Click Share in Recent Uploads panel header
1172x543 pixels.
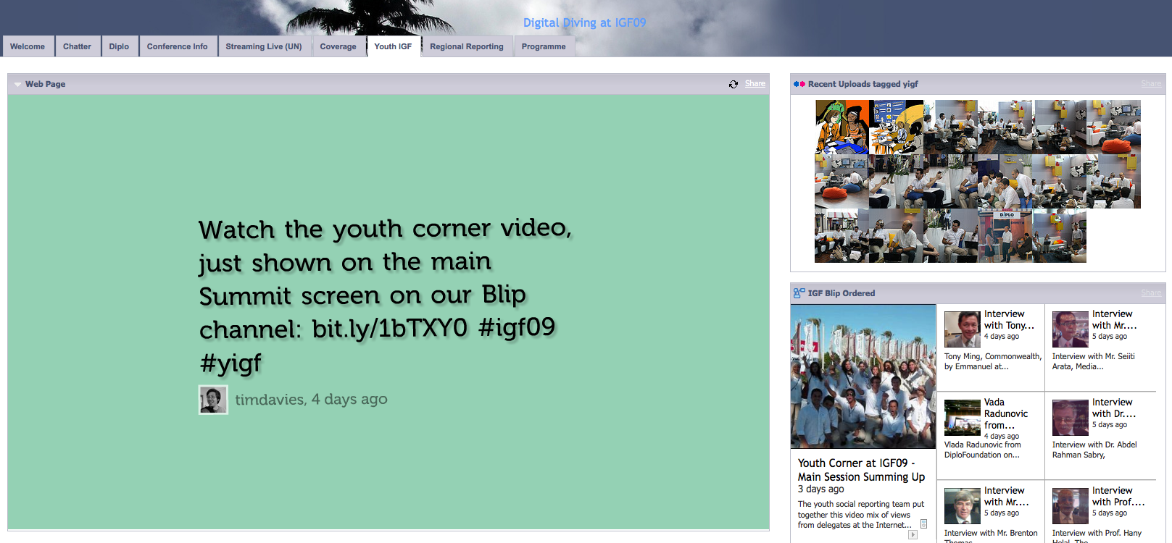click(1150, 84)
